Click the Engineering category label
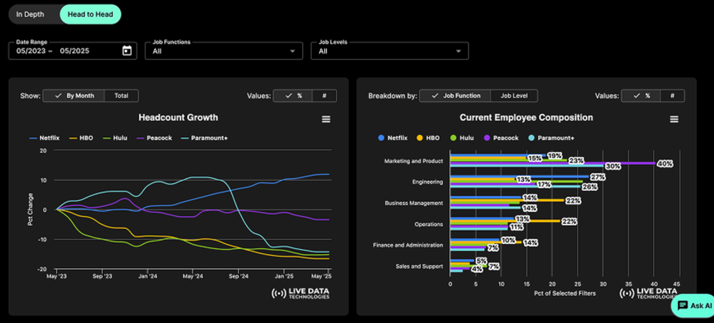714x323 pixels. tap(428, 182)
